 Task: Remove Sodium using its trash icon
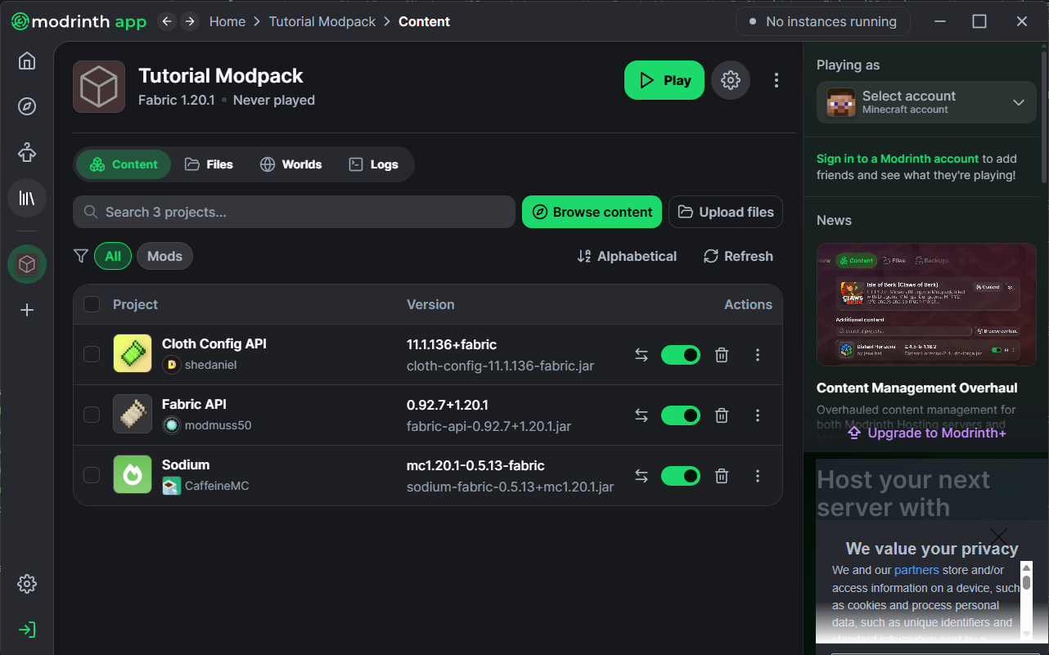pos(721,476)
